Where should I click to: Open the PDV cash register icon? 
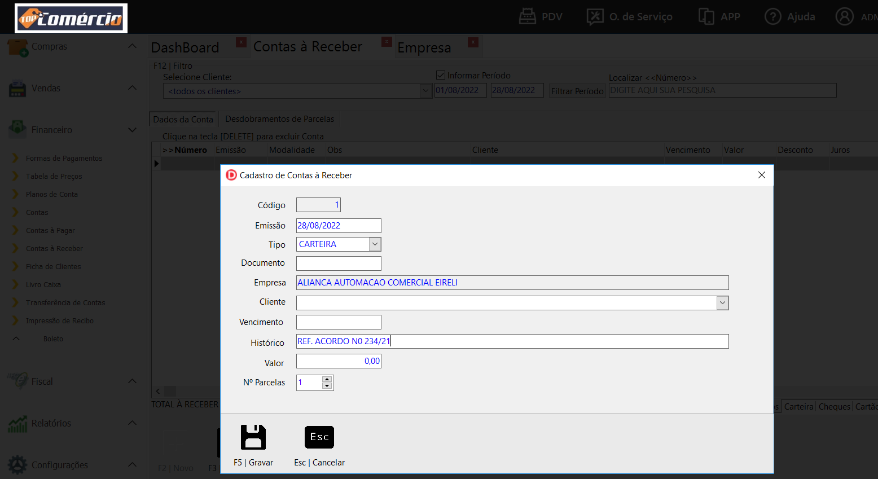point(528,16)
